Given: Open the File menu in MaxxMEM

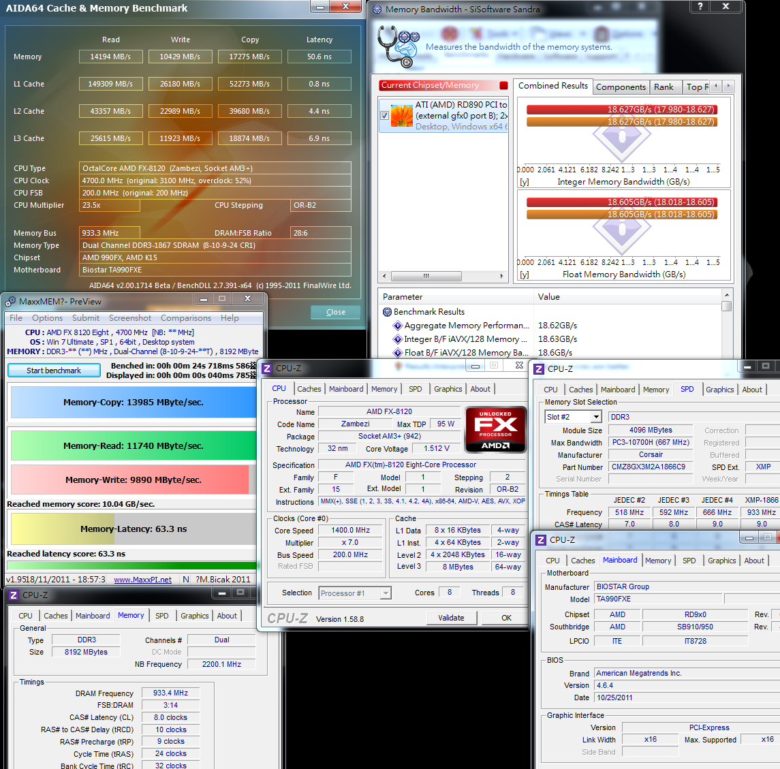Looking at the screenshot, I should pyautogui.click(x=16, y=318).
